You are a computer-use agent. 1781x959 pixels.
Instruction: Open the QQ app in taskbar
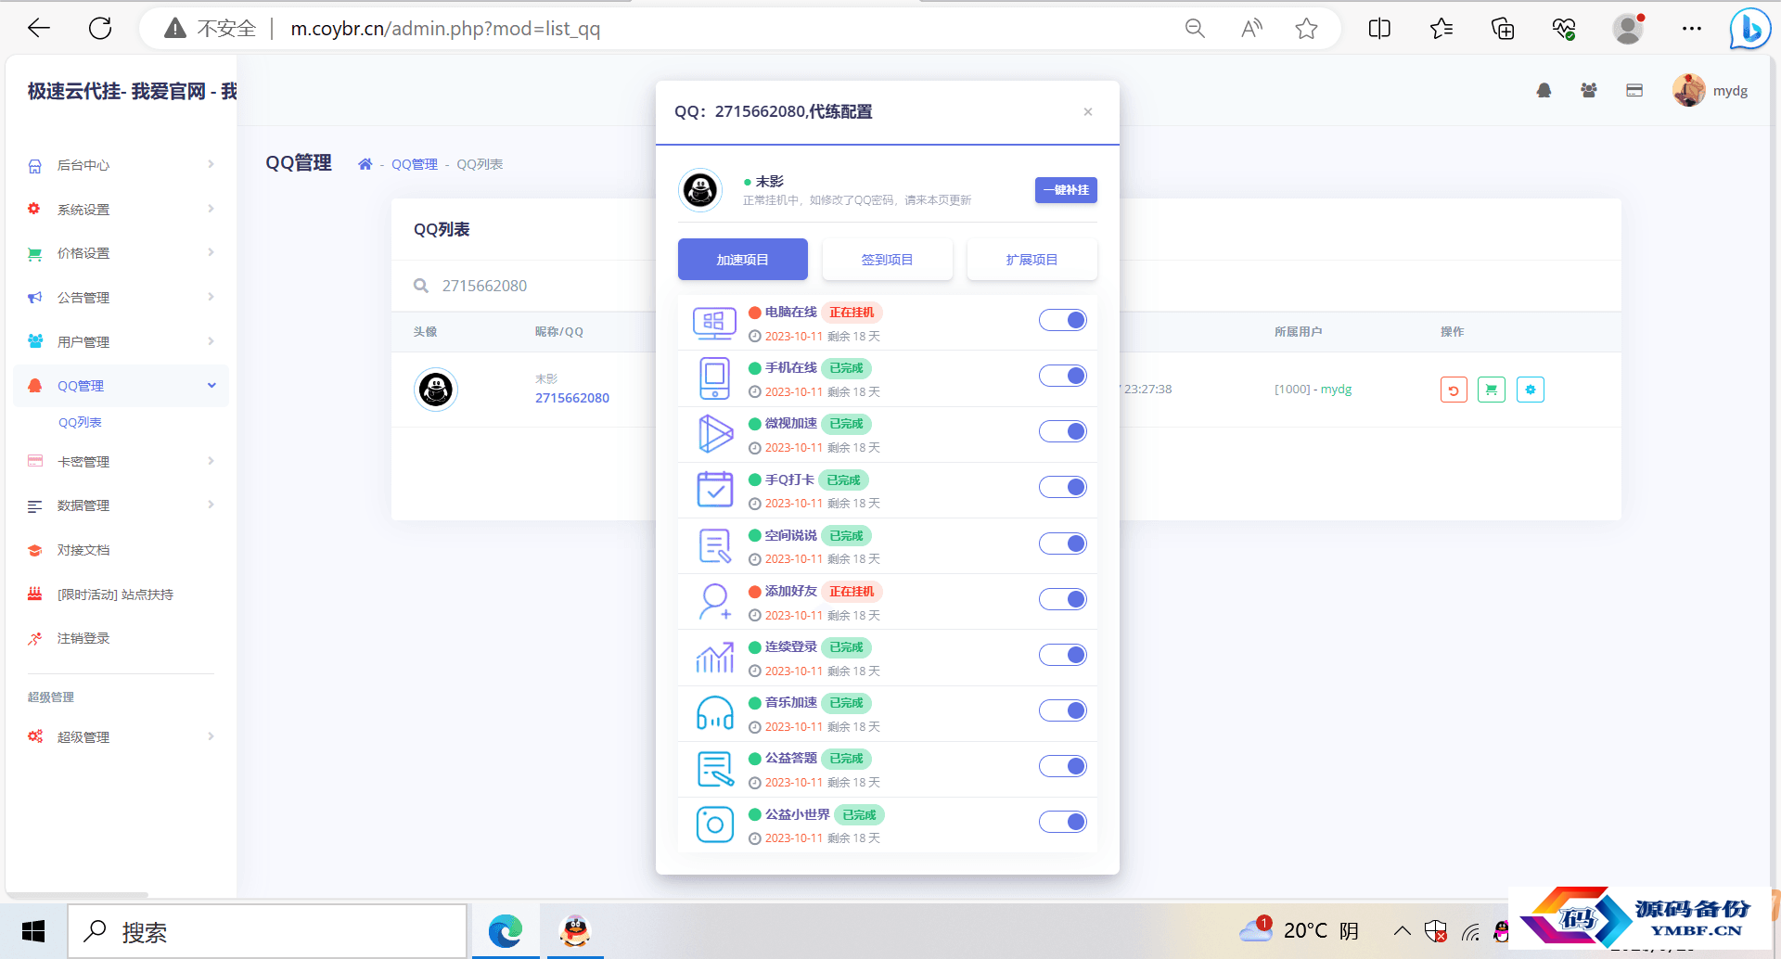(x=575, y=931)
